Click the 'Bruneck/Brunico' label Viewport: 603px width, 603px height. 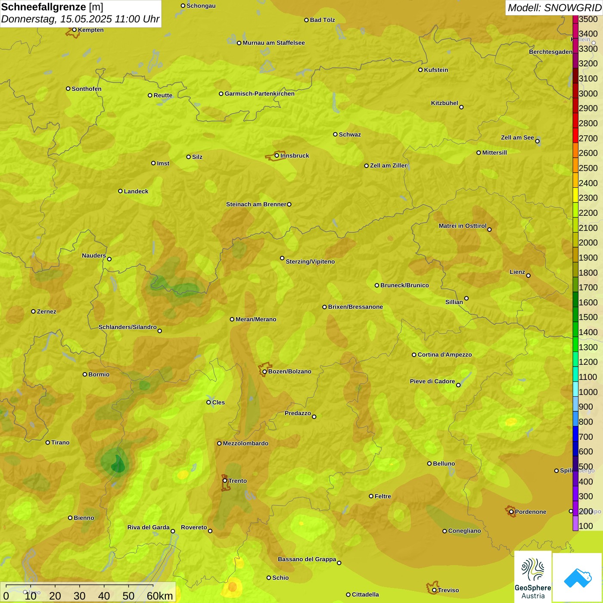404,285
